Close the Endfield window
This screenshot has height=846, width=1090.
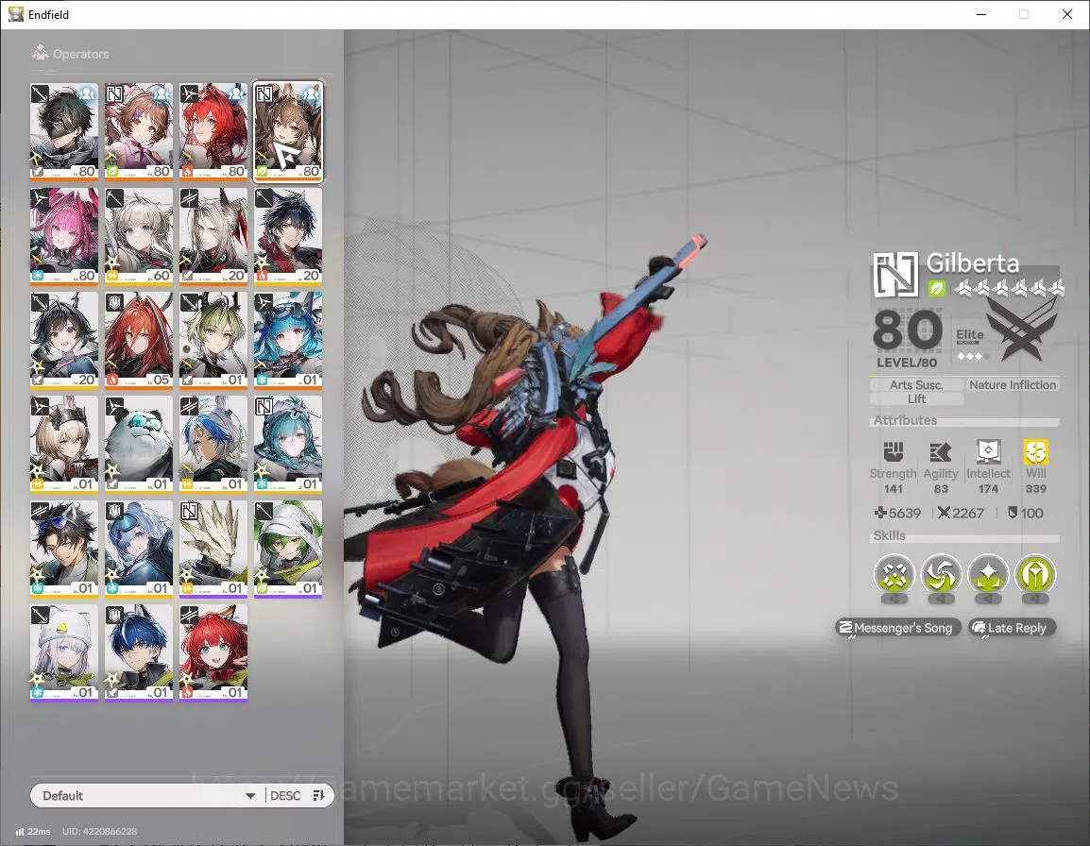point(1067,14)
